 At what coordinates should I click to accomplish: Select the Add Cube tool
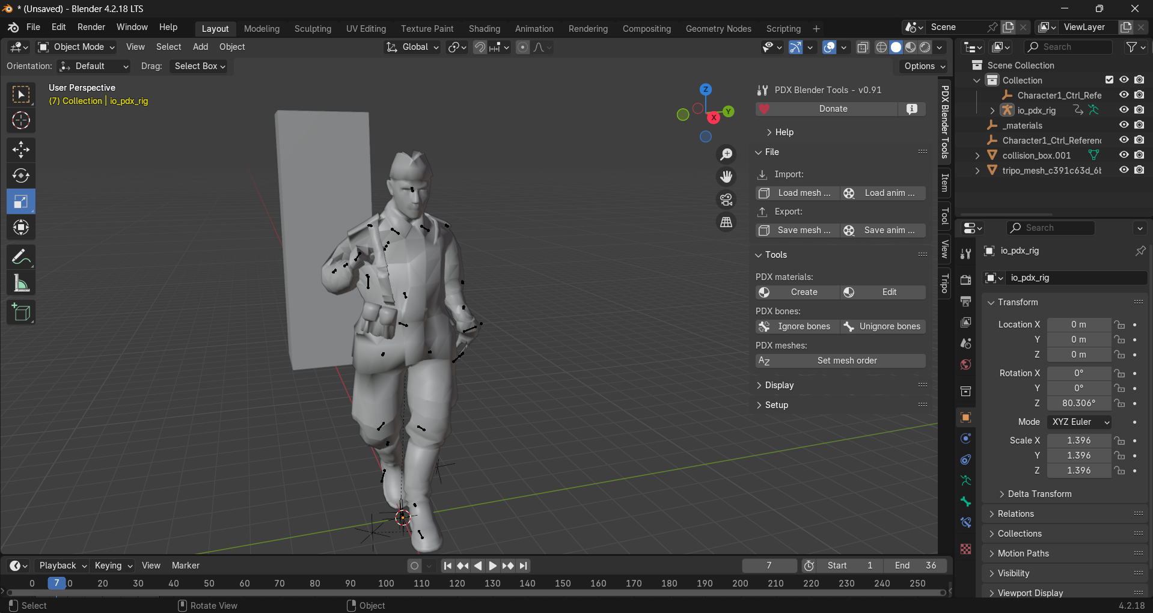pyautogui.click(x=21, y=313)
